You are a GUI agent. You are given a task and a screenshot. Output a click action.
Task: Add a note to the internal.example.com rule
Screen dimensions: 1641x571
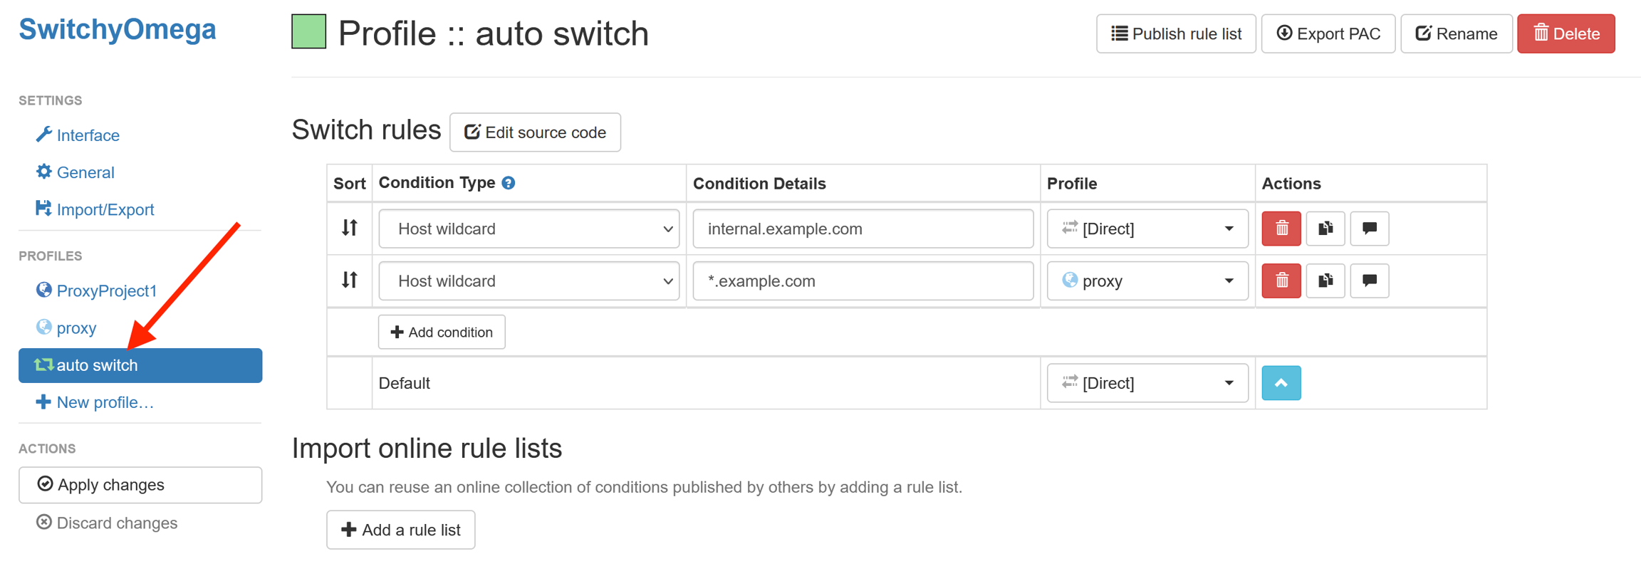click(x=1369, y=229)
